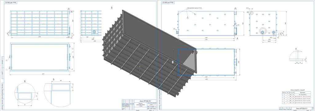The image size is (315, 111).
Task: Click the rotated designation stamp atop left sheet
Action: tap(11, 2)
